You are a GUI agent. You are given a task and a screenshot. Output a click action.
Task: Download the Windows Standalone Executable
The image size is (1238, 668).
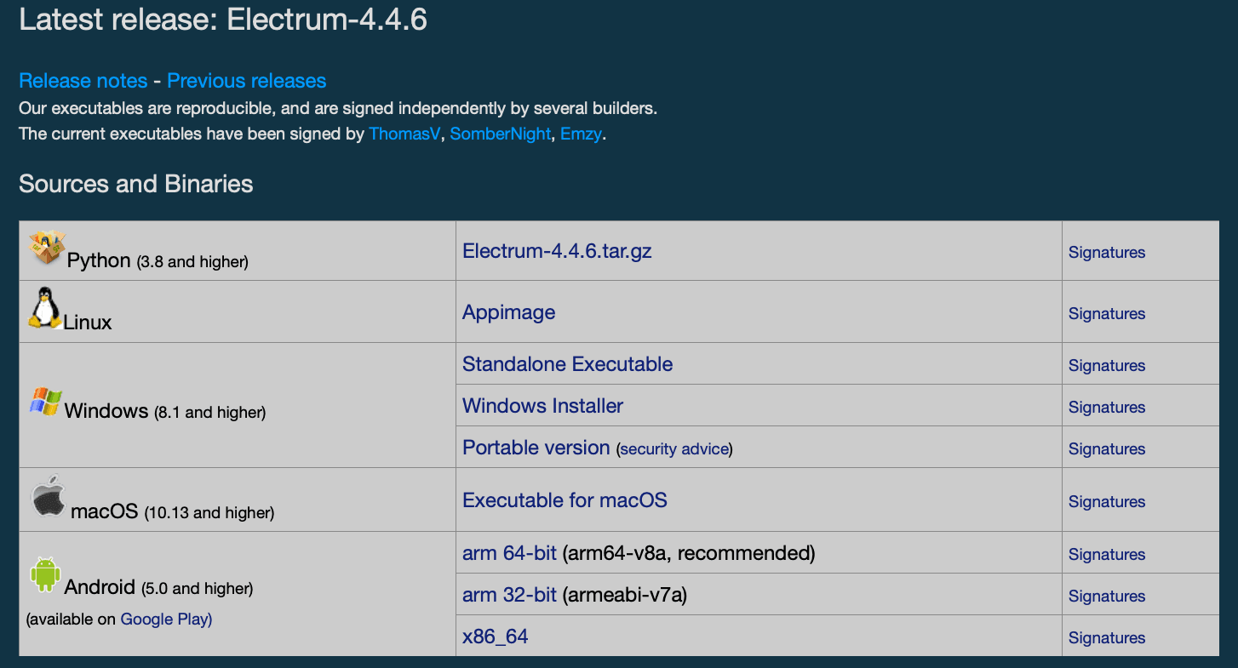point(567,364)
